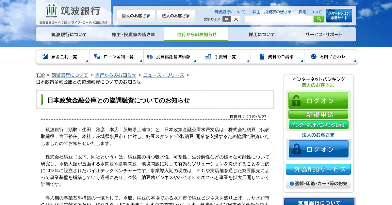Screen dimensions: 392x205
Task: Click the sidebar 筑波銀行について header
Action: pyautogui.click(x=319, y=202)
